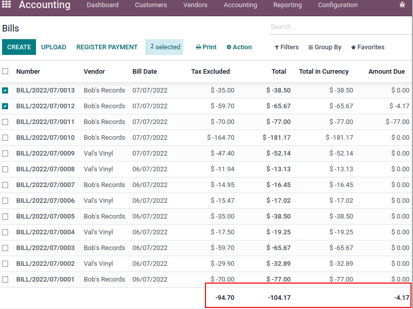
Task: Check the BILL/2022/07/0005 checkbox
Action: click(x=5, y=217)
